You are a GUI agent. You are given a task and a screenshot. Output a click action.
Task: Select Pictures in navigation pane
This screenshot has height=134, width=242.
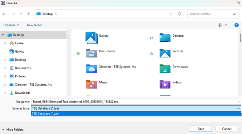pos(20,76)
